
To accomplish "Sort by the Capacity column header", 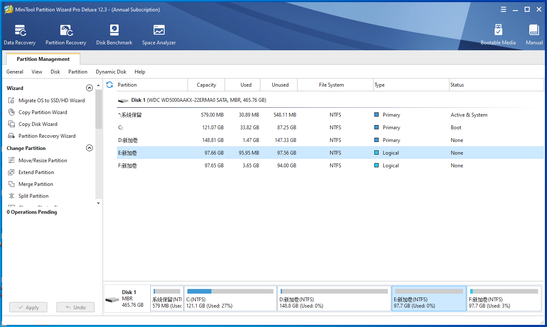I will coord(206,85).
